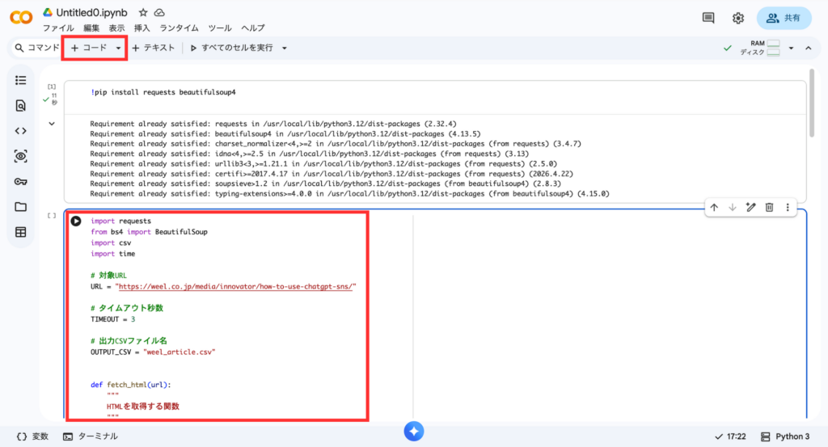The width and height of the screenshot is (828, 447).
Task: Collapse the header with the caret icon
Action: 809,48
